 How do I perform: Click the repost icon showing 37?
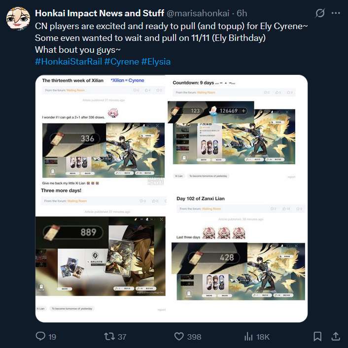point(109,336)
